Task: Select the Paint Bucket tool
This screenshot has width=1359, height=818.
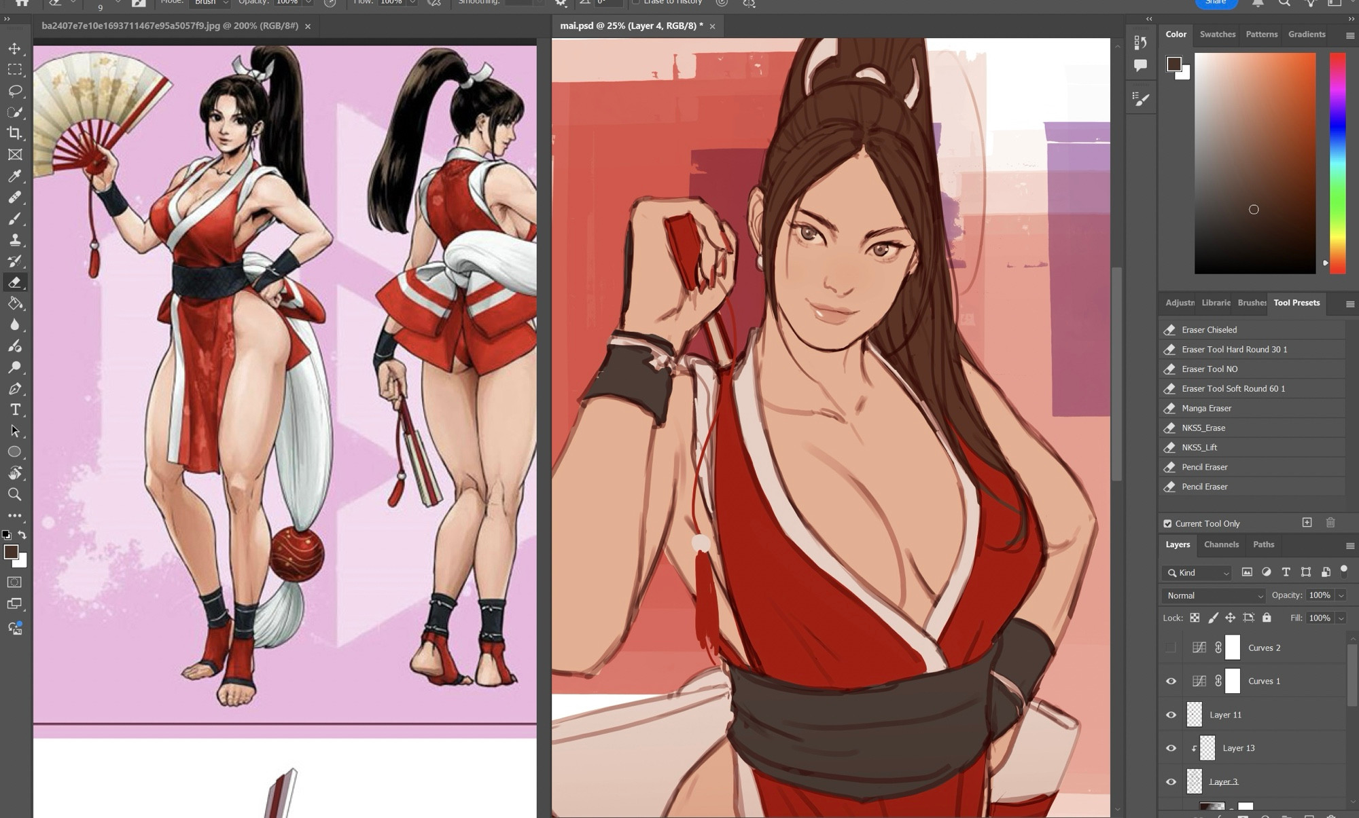Action: [x=14, y=303]
